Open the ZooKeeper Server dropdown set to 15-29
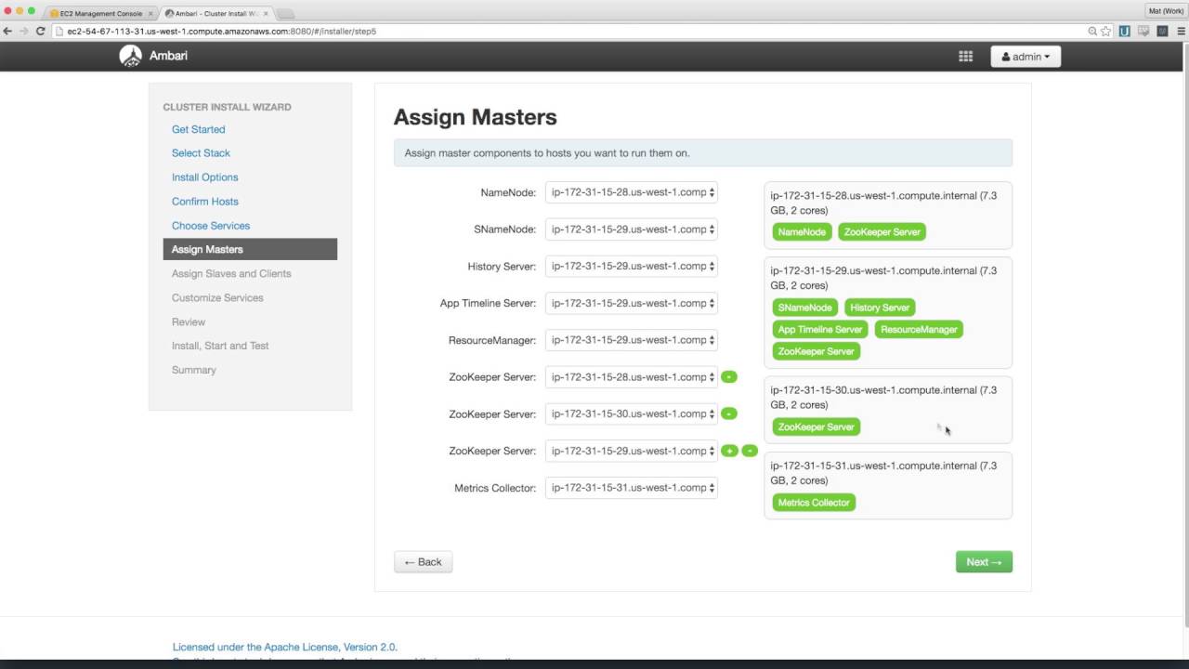 632,451
